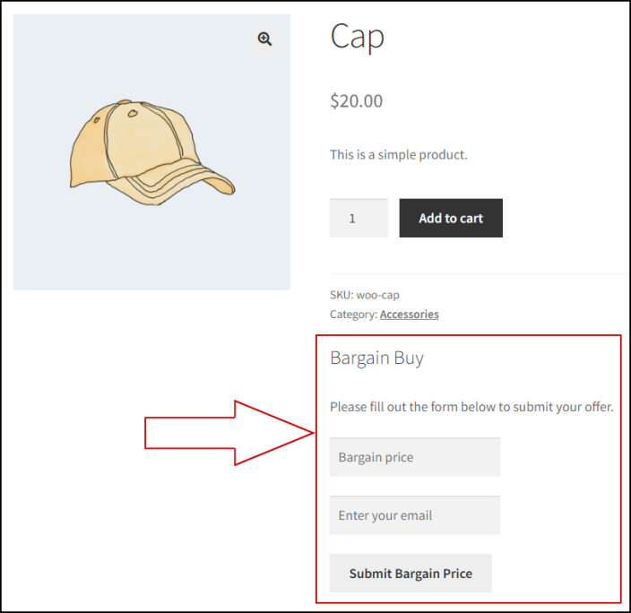This screenshot has width=631, height=613.
Task: Click the magnifier zoom icon on product image
Action: point(264,39)
